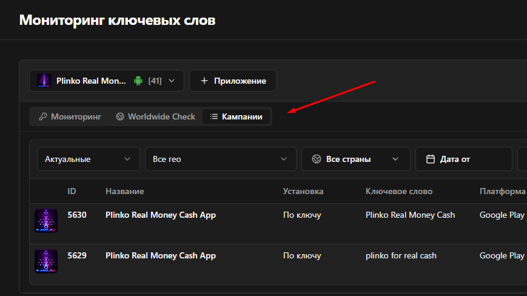This screenshot has height=296, width=527.
Task: Click key icon on Мониторинг tab
Action: point(42,116)
